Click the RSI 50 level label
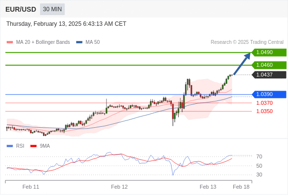288x195 pixels. (259, 166)
